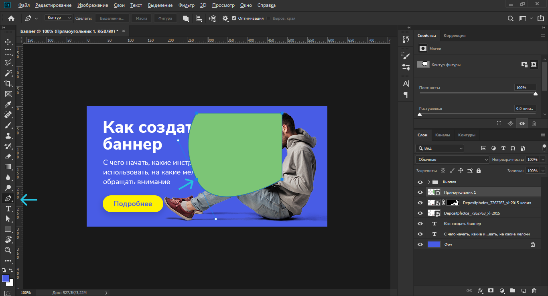Hide the Фон layer

pyautogui.click(x=420, y=245)
